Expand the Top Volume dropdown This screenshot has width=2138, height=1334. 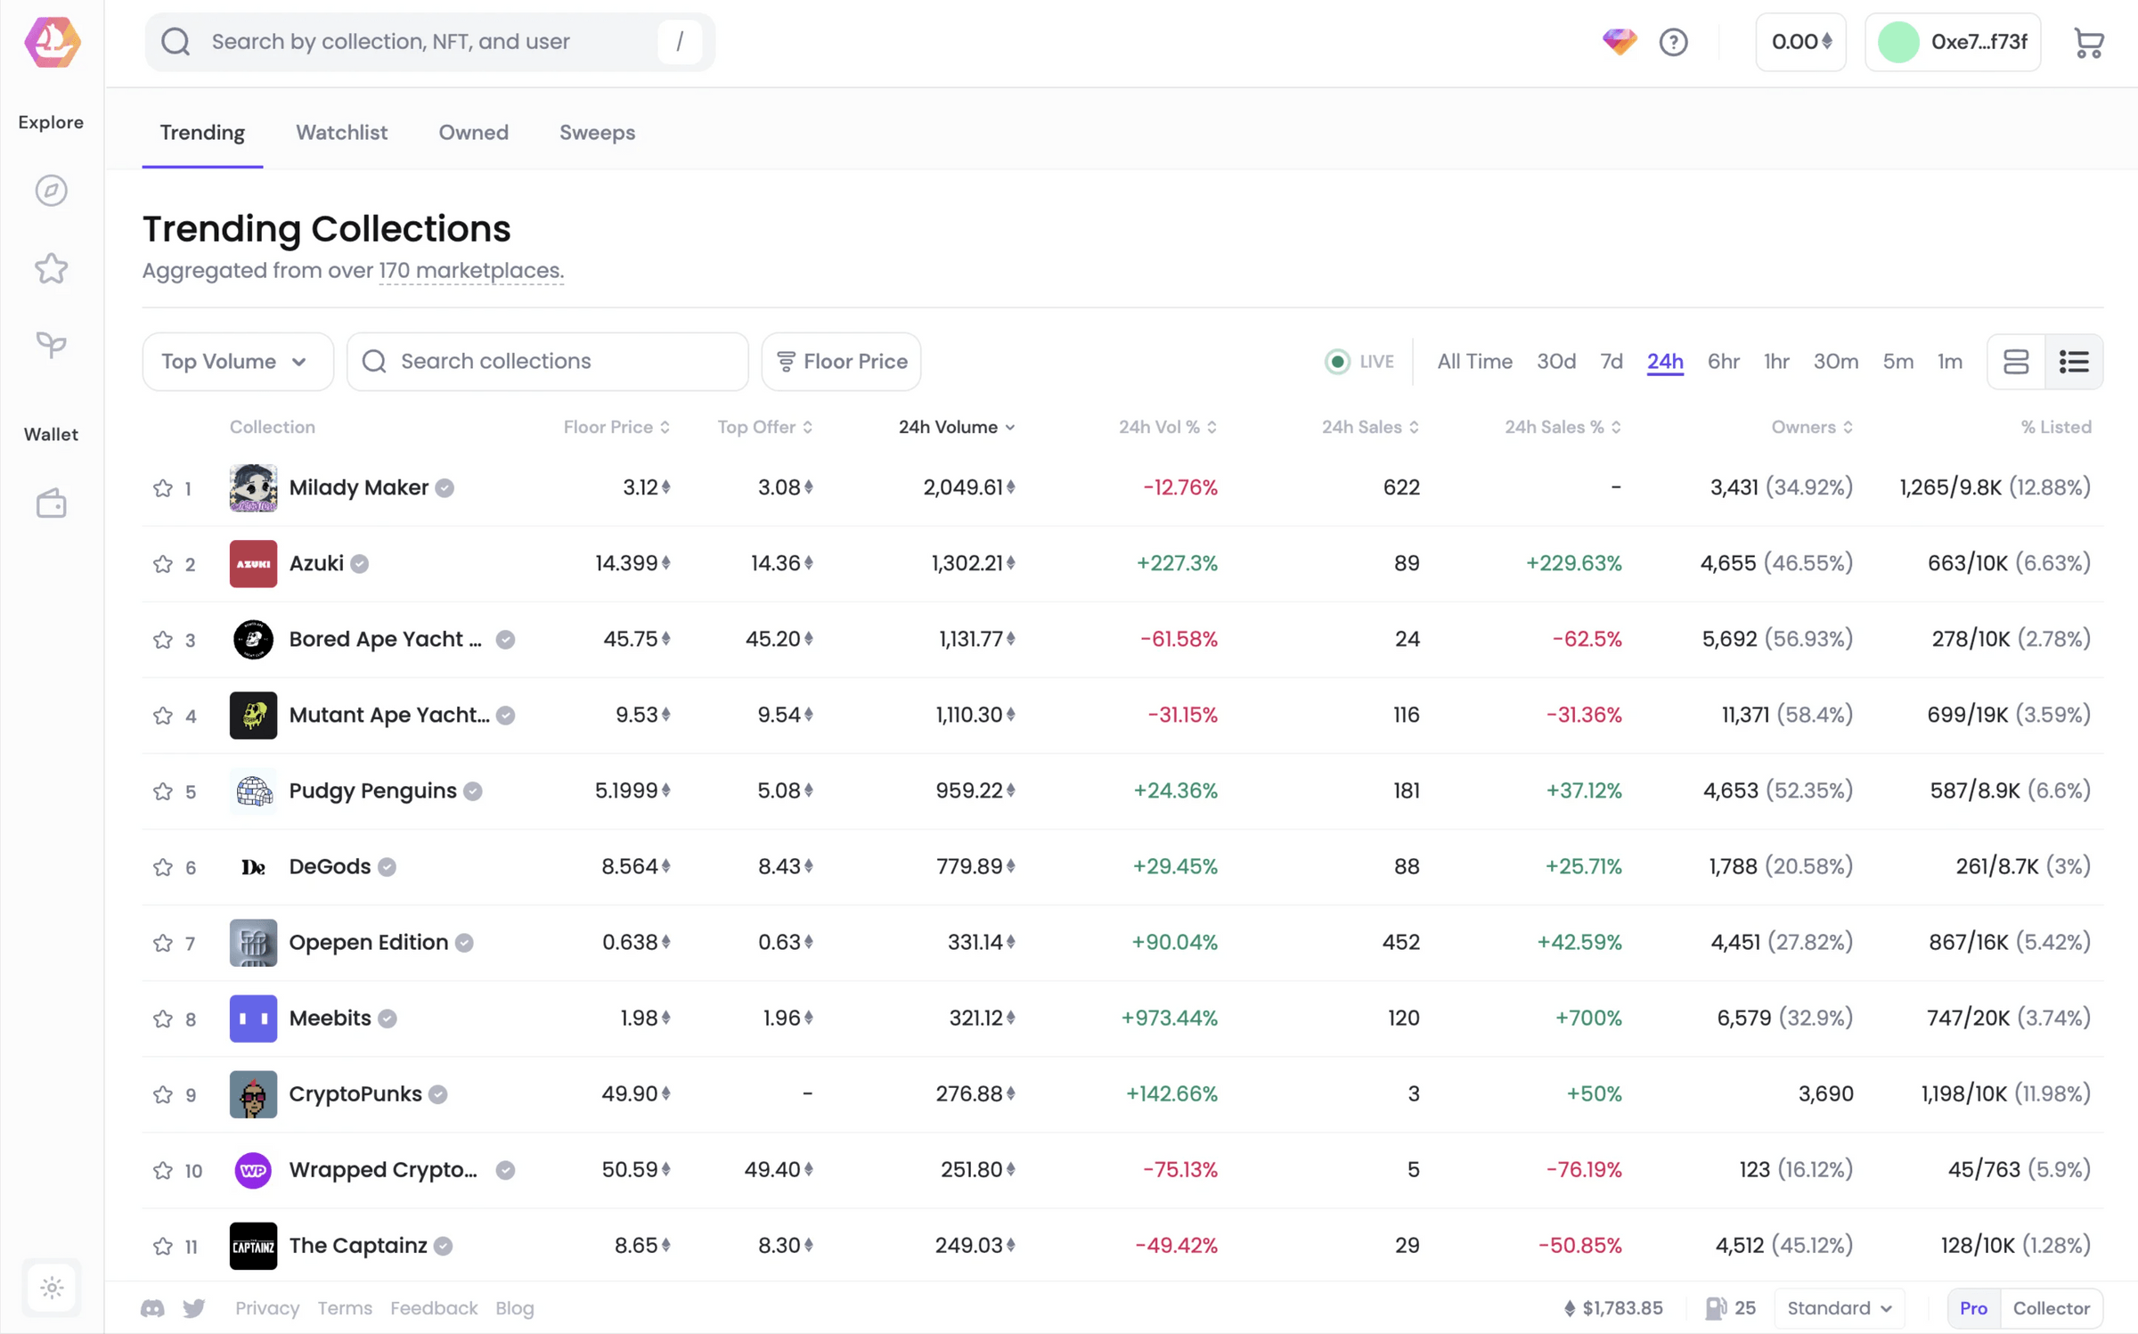237,361
